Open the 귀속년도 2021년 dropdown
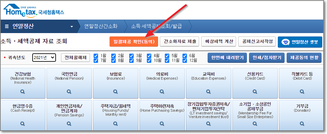The width and height of the screenshot is (327, 134). point(44,57)
